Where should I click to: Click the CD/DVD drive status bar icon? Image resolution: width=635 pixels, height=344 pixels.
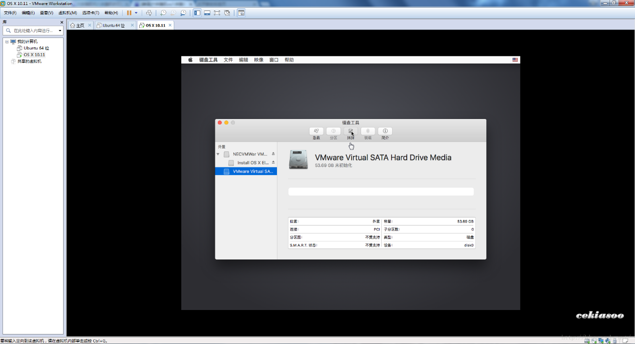594,341
